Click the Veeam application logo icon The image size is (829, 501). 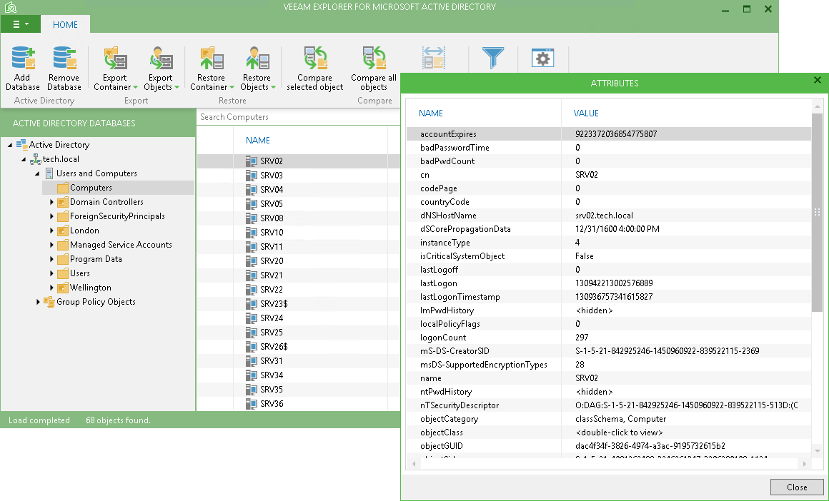(x=11, y=7)
